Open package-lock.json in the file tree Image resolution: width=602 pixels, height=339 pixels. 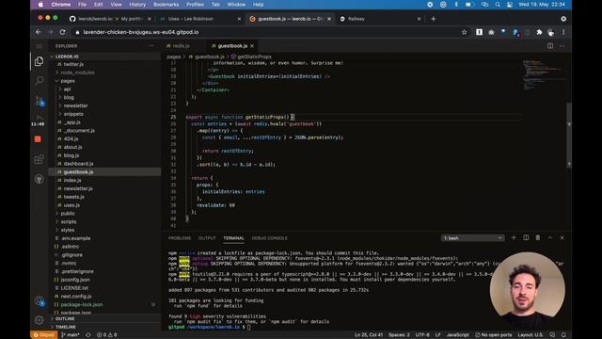pos(82,304)
